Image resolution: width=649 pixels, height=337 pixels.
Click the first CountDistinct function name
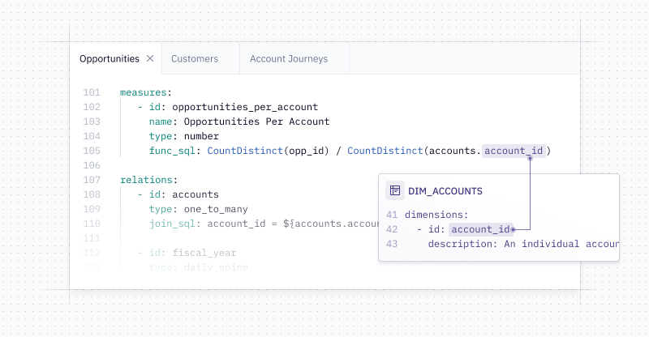tap(245, 151)
